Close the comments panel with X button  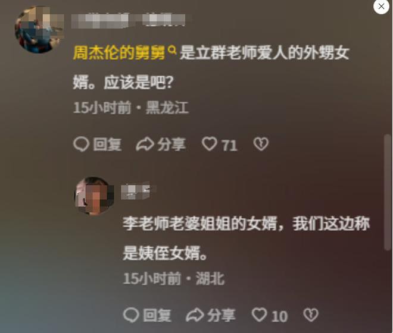381,7
